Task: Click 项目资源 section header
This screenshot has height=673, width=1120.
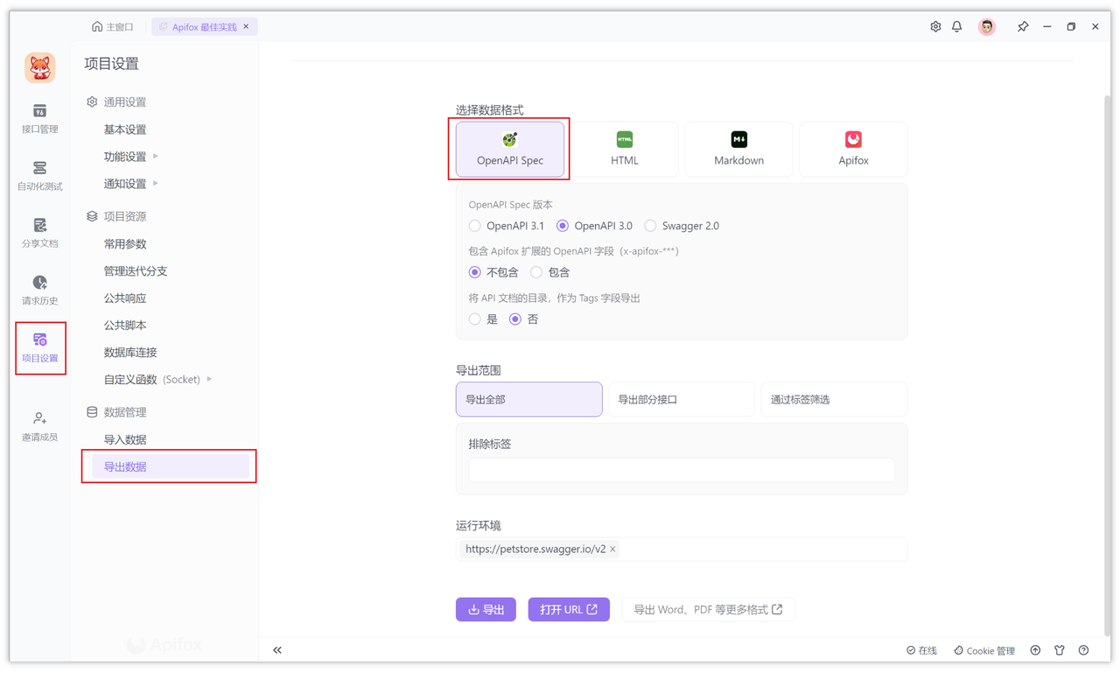Action: (116, 216)
